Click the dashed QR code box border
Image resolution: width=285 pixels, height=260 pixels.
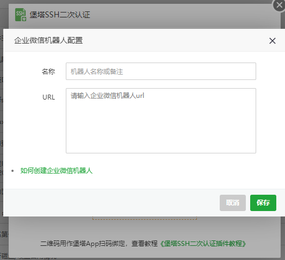click(145, 219)
